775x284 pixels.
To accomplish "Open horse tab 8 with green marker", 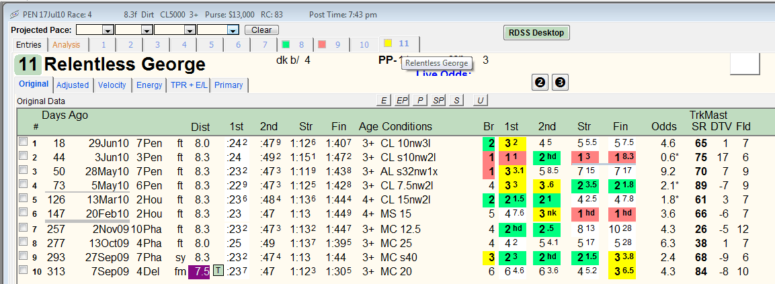I will [295, 44].
